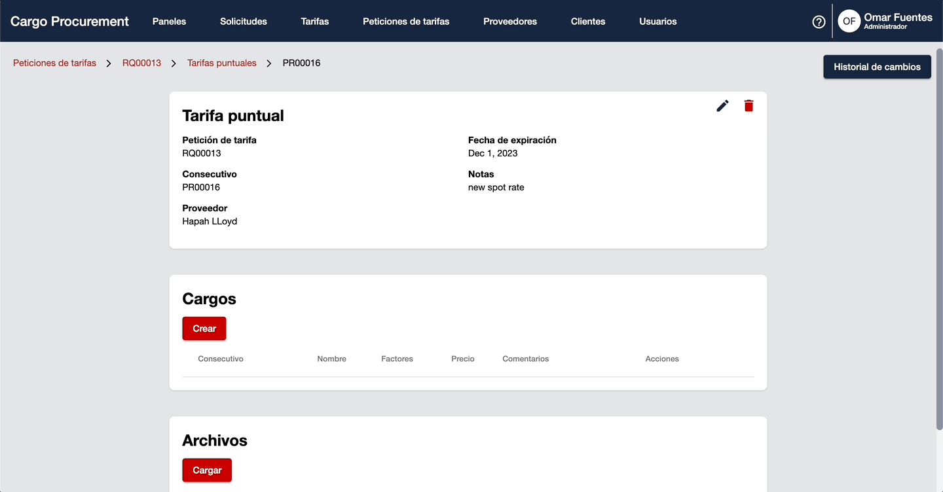
Task: Click Peticiones de tarifas breadcrumb link
Action: (x=54, y=63)
